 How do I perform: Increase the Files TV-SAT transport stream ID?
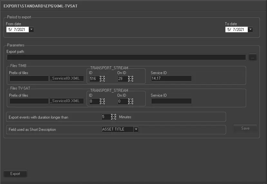tap(102, 100)
